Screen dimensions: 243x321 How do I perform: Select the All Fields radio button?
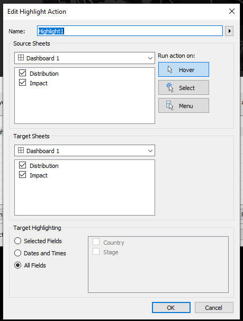pyautogui.click(x=18, y=265)
